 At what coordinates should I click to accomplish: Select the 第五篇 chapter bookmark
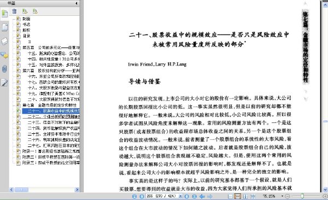51,48
